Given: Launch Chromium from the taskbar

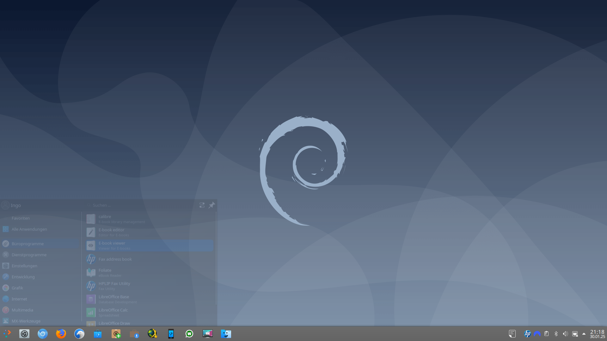Looking at the screenshot, I should tap(43, 334).
